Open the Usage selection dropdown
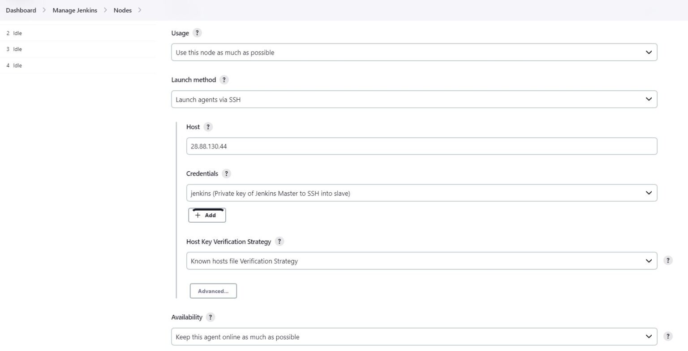This screenshot has width=688, height=351. click(412, 52)
